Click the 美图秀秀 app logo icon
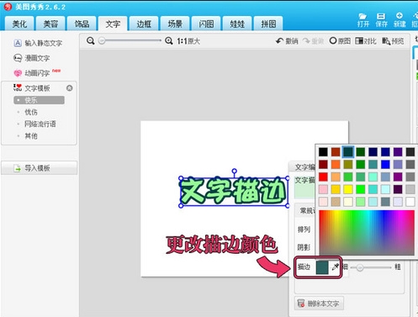Image resolution: width=418 pixels, height=317 pixels. click(8, 7)
